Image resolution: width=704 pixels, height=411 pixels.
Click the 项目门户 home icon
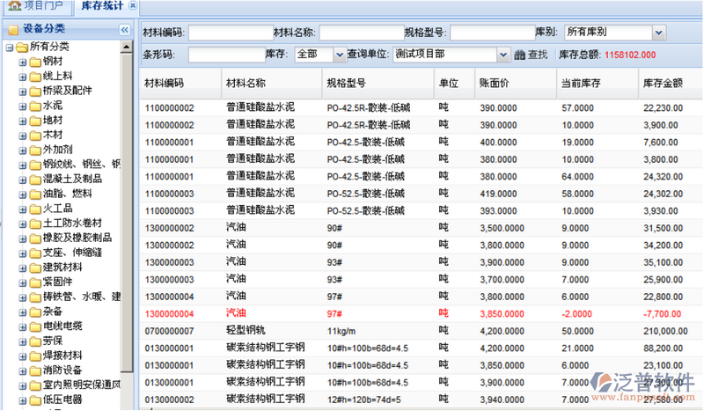[x=14, y=6]
